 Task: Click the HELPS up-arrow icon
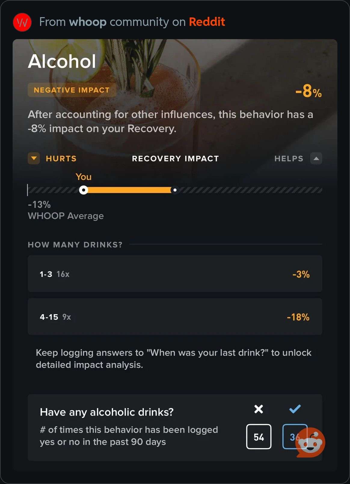click(x=316, y=158)
